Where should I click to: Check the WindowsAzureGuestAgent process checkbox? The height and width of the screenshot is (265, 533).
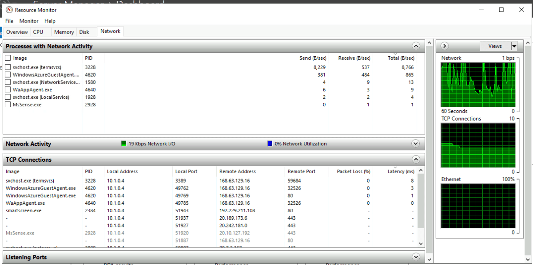(8, 75)
